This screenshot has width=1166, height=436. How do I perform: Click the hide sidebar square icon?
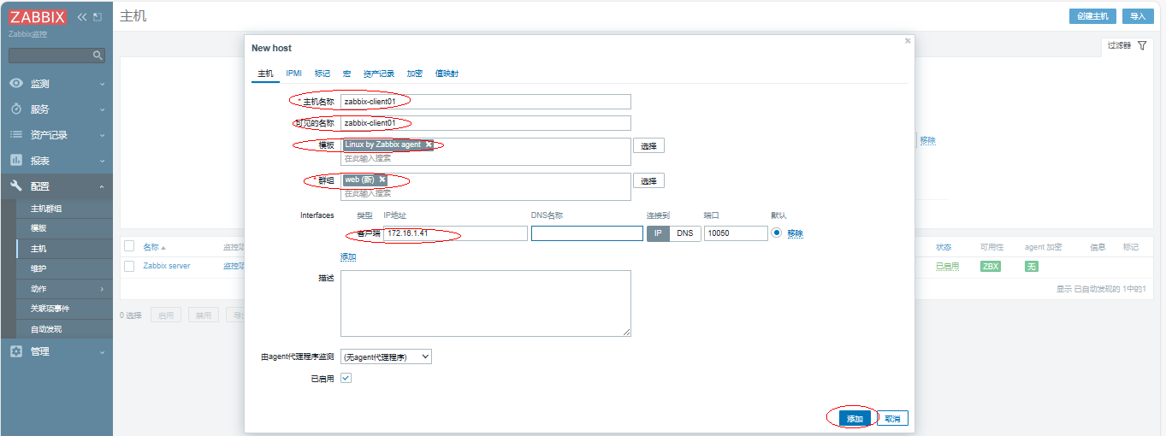97,17
